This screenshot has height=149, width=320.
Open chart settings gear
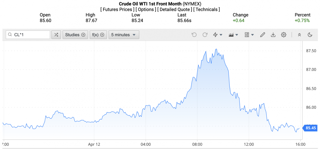[284, 35]
